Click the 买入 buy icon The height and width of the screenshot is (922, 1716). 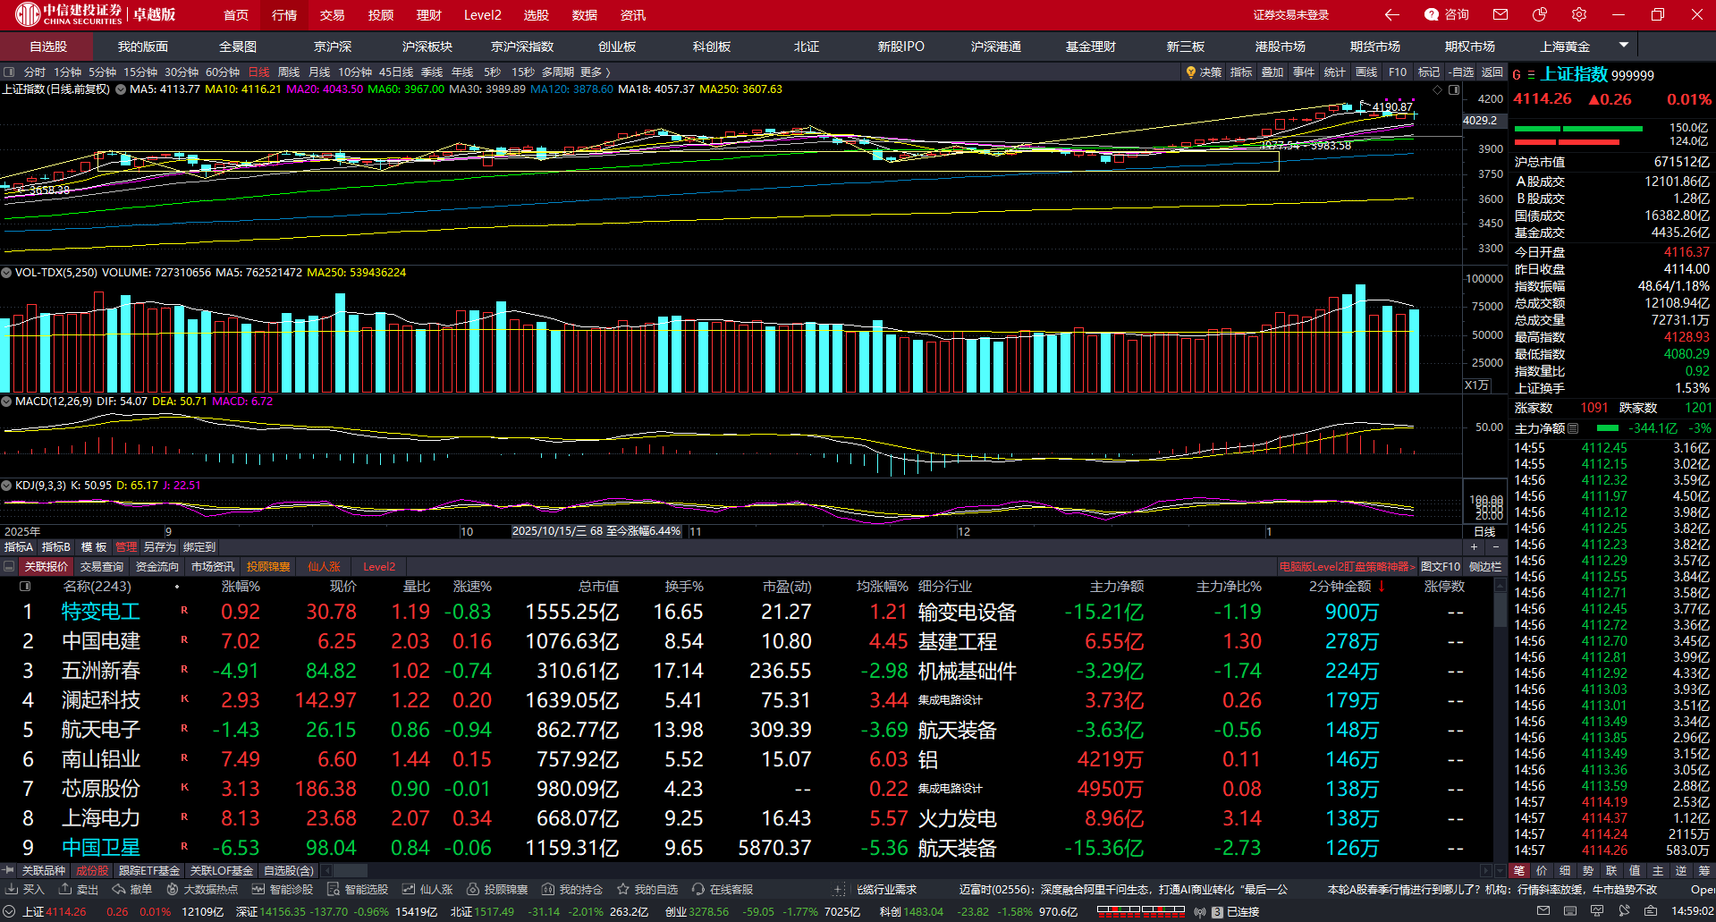pyautogui.click(x=25, y=889)
